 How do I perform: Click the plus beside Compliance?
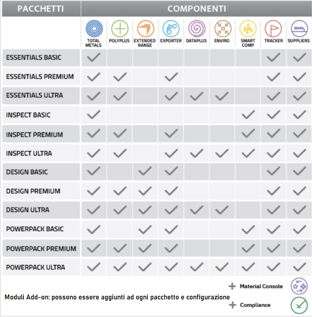[232, 305]
